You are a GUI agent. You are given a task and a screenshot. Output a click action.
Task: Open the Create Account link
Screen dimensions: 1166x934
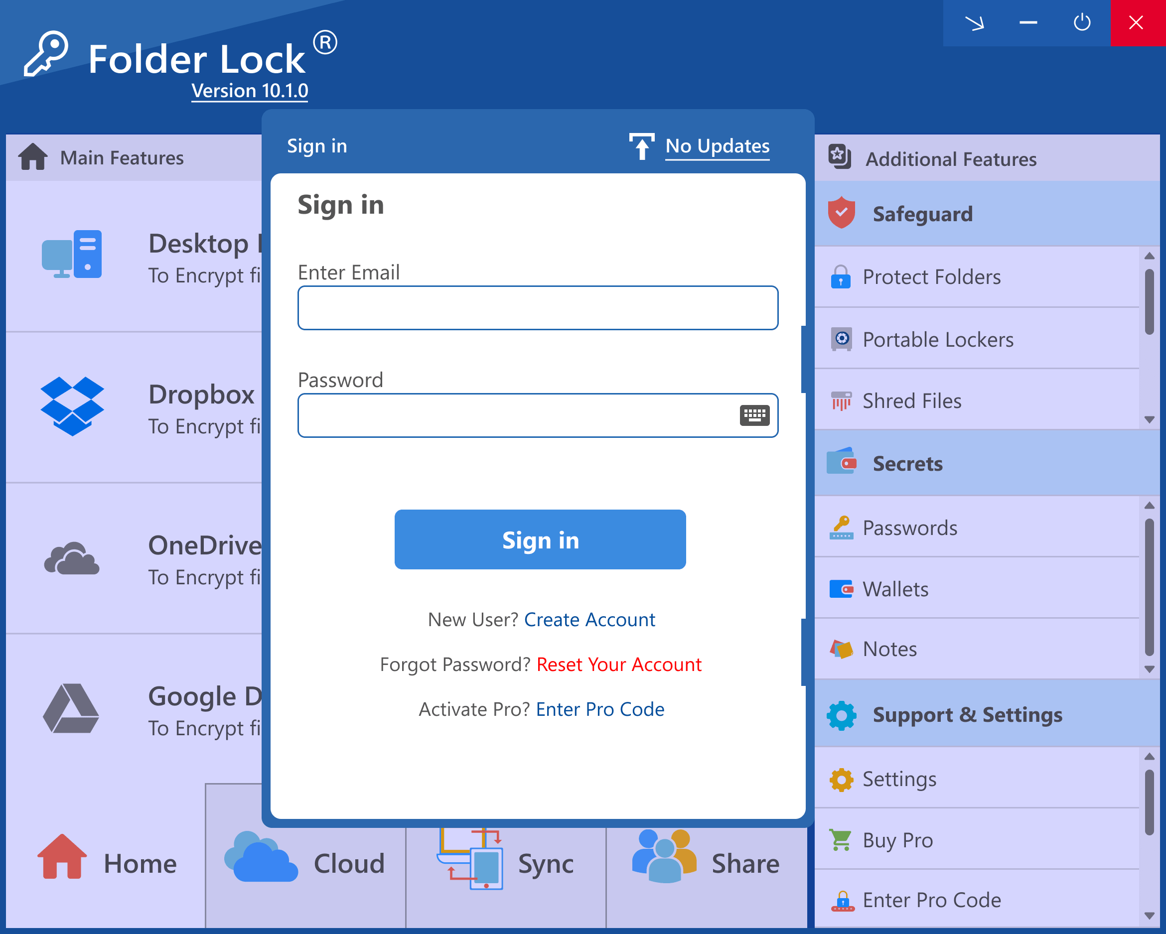point(589,619)
